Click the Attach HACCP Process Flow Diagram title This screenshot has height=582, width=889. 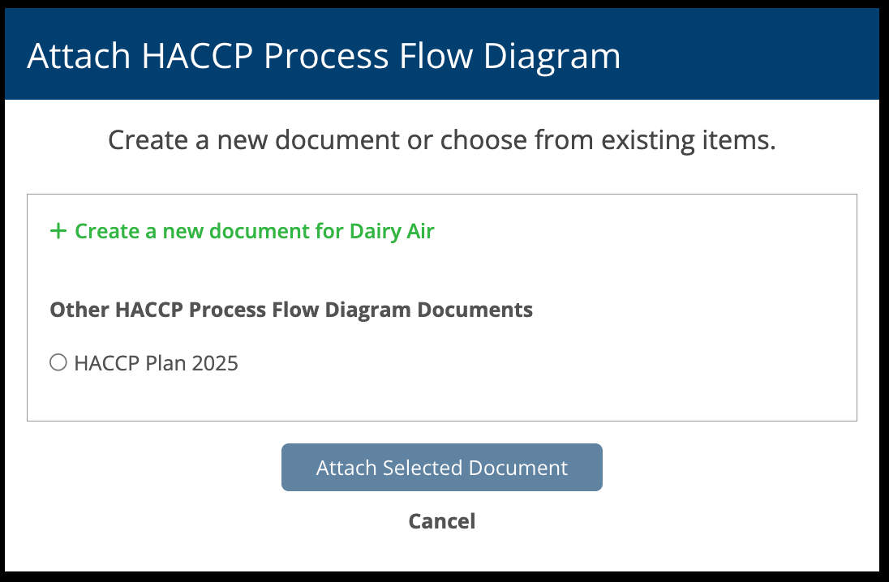324,56
